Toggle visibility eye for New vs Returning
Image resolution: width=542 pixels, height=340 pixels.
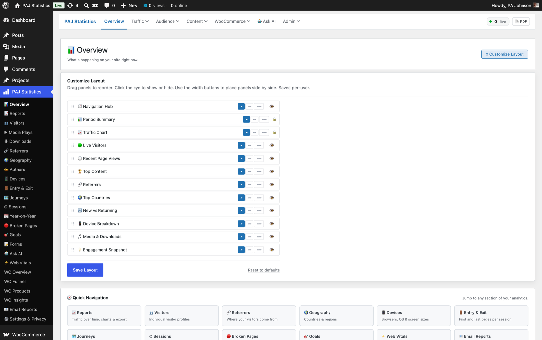tap(272, 210)
